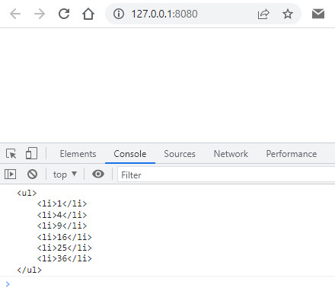Reload the current page
This screenshot has height=301, width=335.
(64, 14)
